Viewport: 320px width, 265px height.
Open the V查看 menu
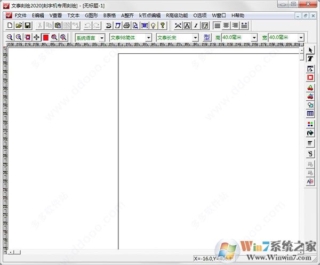[55, 15]
